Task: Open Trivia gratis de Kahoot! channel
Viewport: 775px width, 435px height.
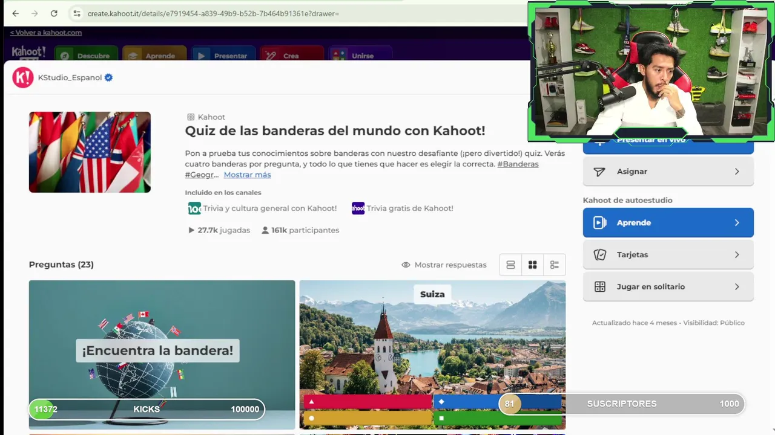Action: click(x=410, y=208)
